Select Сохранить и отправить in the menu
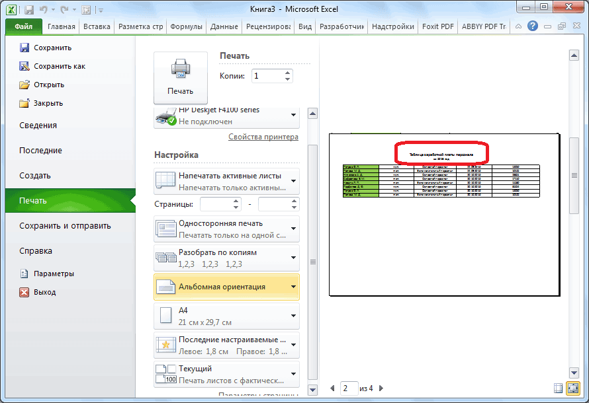 [65, 226]
